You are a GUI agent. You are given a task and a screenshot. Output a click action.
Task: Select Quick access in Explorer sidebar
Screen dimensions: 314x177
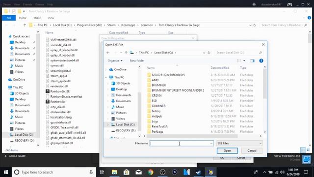21,36
